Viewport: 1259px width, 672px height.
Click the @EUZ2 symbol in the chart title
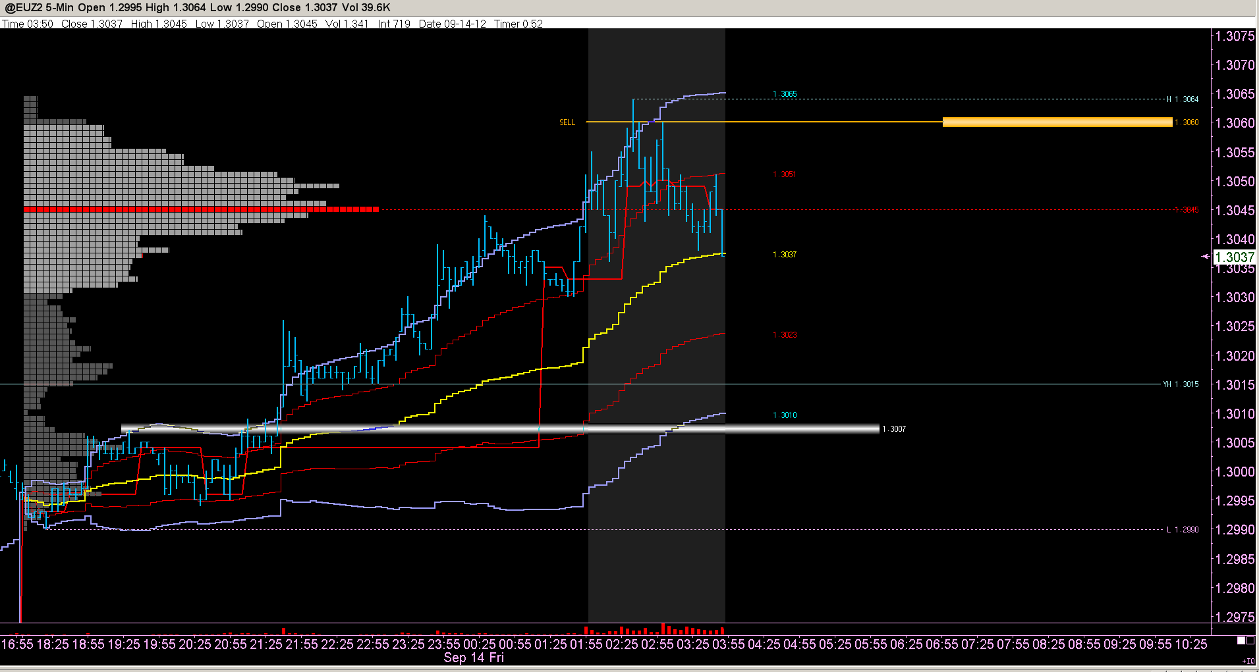[x=23, y=7]
